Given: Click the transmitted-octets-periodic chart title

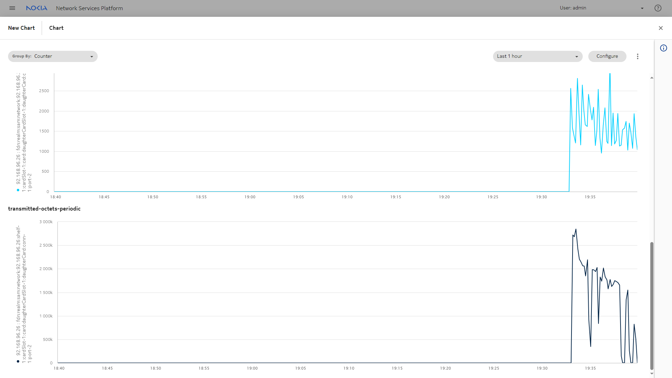Looking at the screenshot, I should [x=44, y=209].
